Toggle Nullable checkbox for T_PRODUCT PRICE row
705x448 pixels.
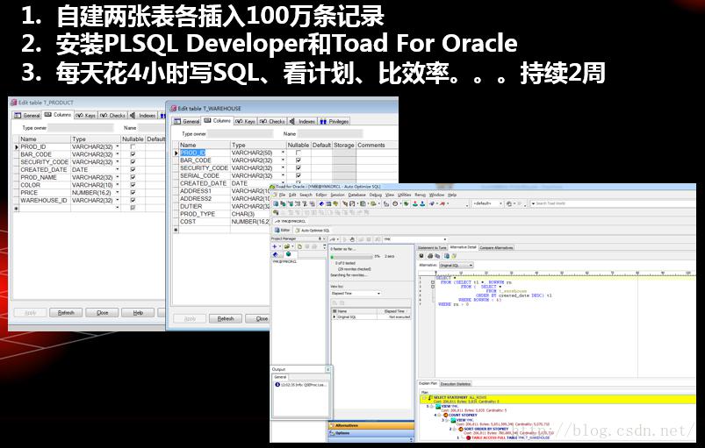coord(133,193)
